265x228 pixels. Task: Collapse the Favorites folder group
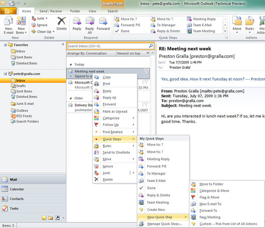click(x=5, y=45)
